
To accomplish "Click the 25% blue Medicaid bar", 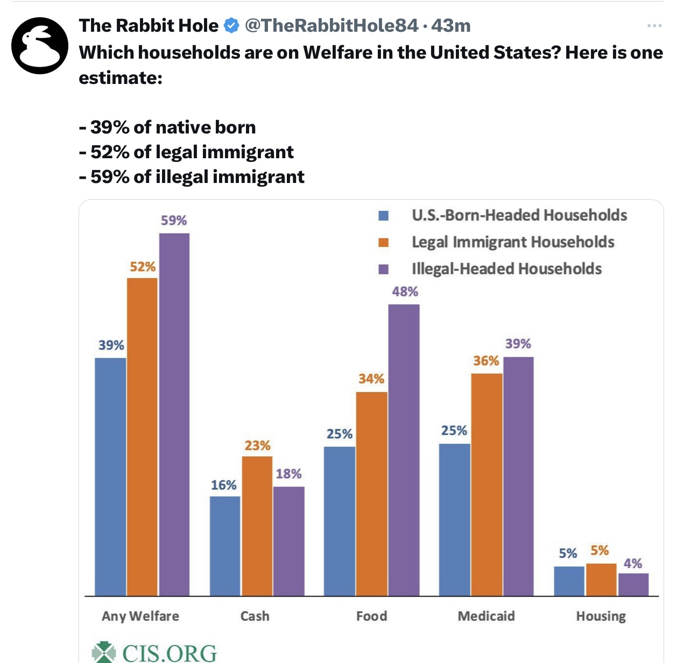I will (x=454, y=519).
